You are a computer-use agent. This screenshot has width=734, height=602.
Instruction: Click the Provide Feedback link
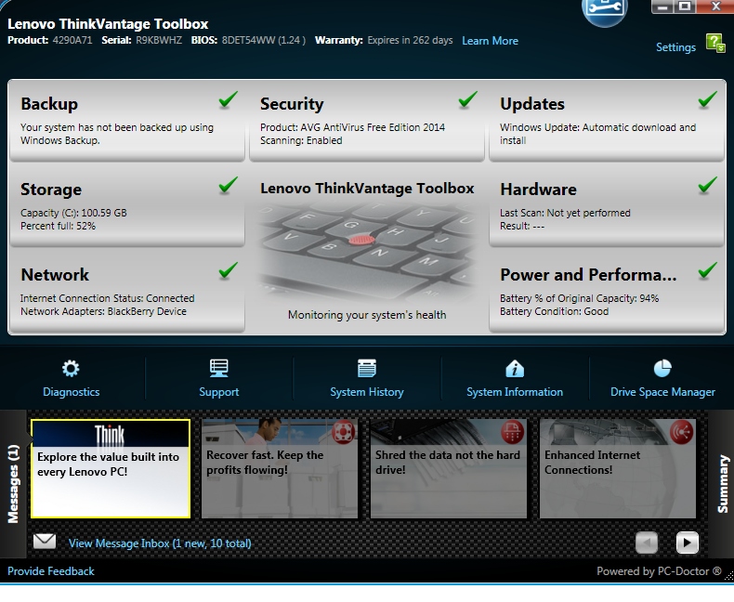coord(51,571)
